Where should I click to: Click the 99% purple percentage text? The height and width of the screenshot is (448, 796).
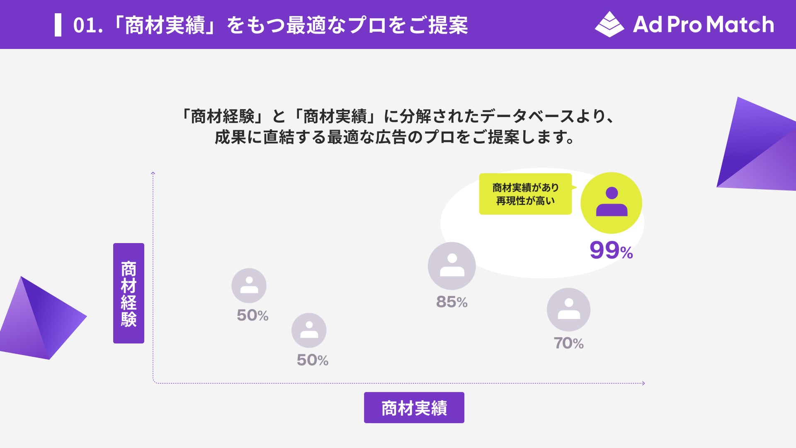611,251
